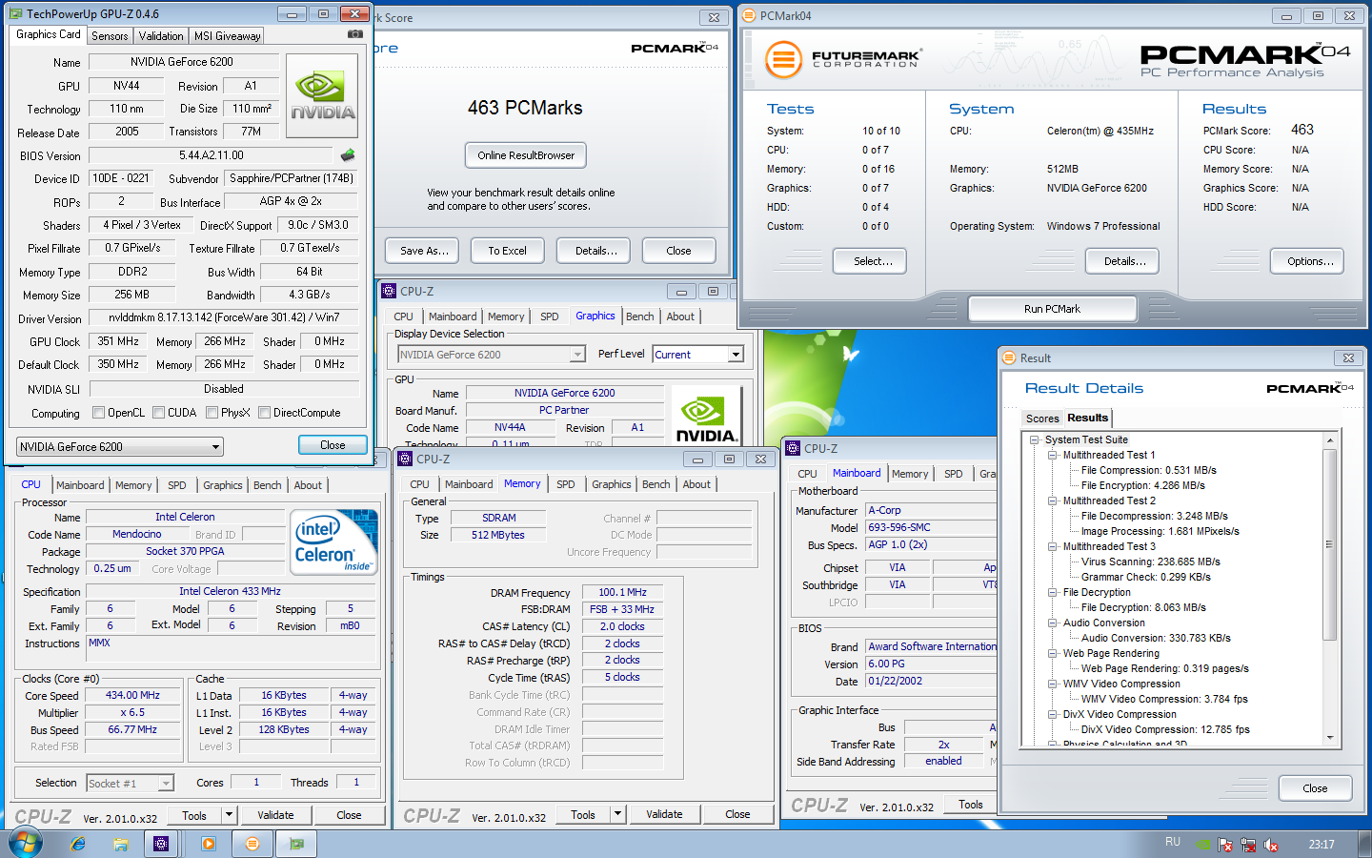Open the MSI Giveaway tab
1372x858 pixels.
pyautogui.click(x=227, y=35)
